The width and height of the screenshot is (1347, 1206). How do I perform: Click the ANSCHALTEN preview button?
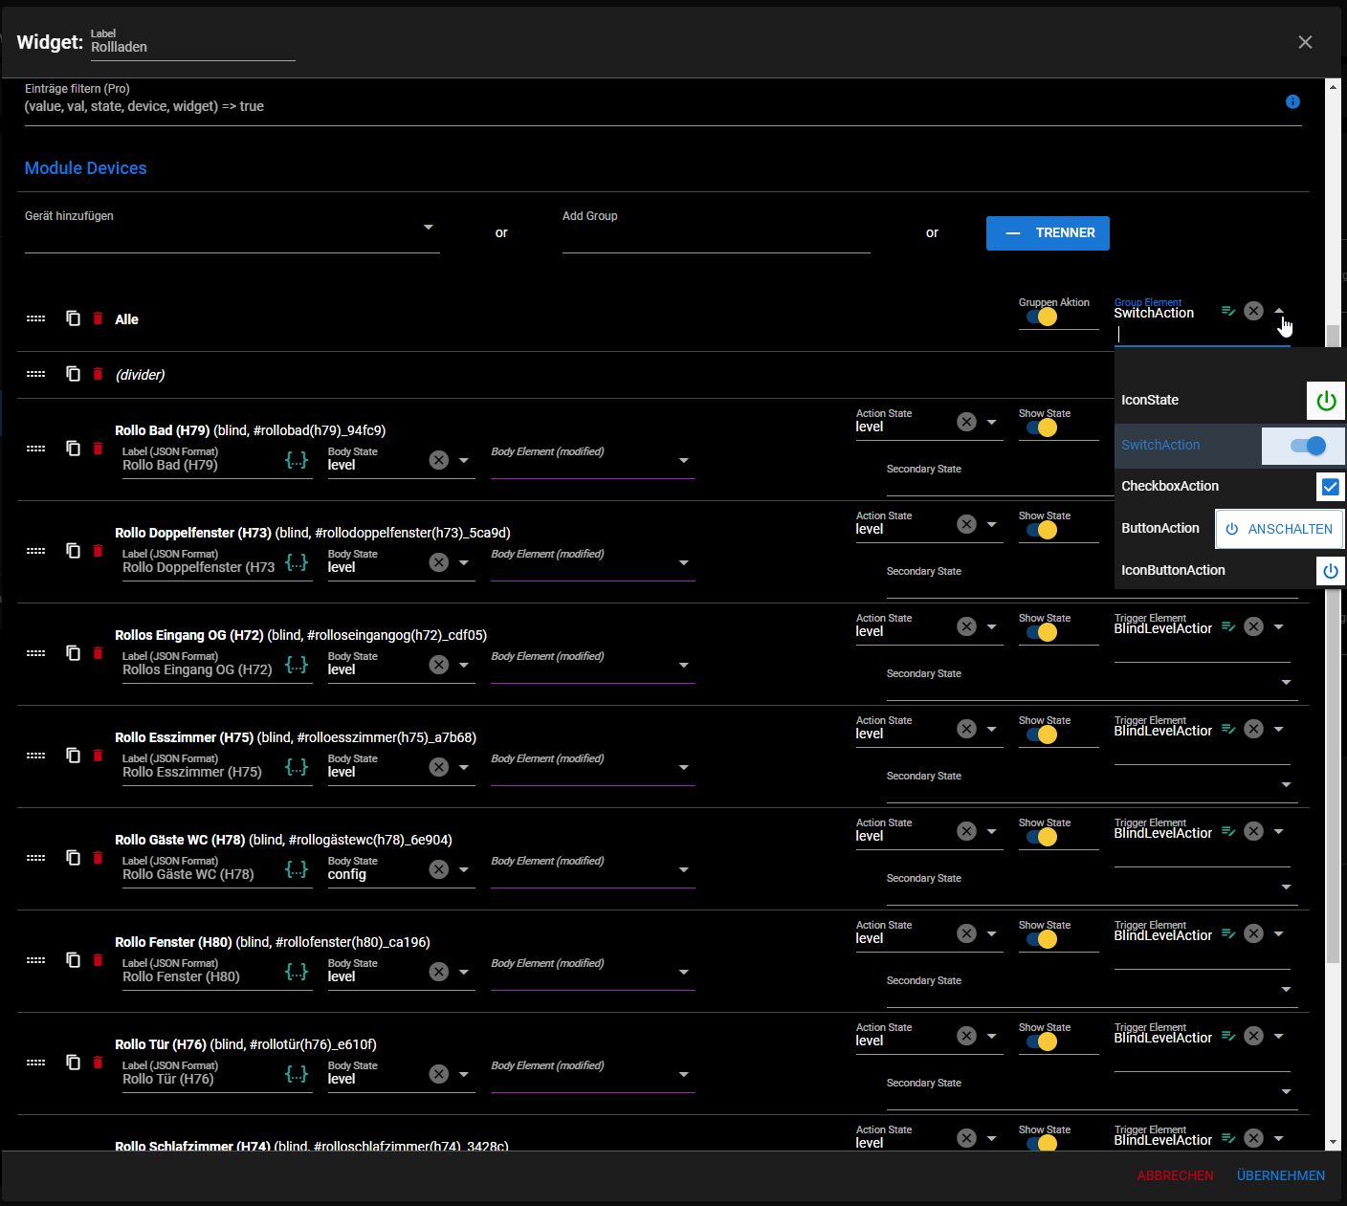coord(1279,529)
